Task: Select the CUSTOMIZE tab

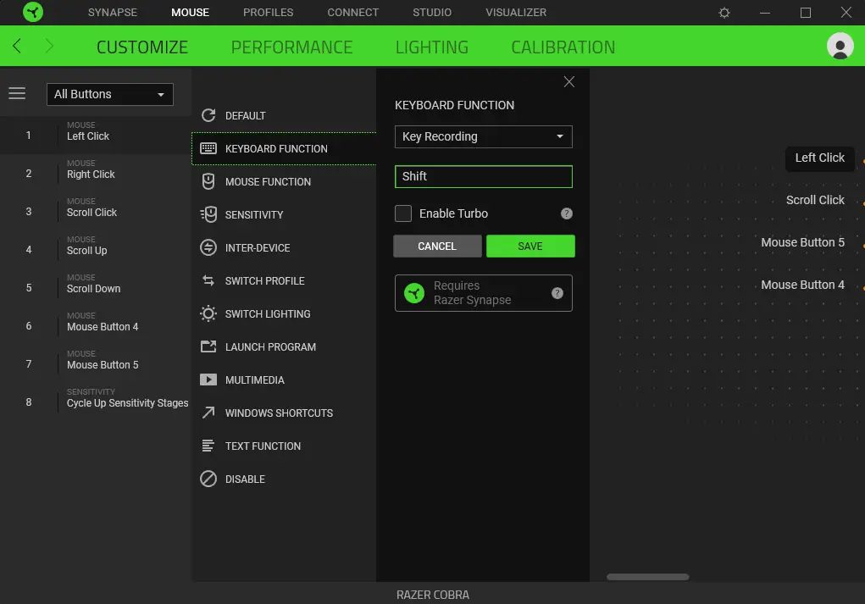Action: click(x=142, y=47)
